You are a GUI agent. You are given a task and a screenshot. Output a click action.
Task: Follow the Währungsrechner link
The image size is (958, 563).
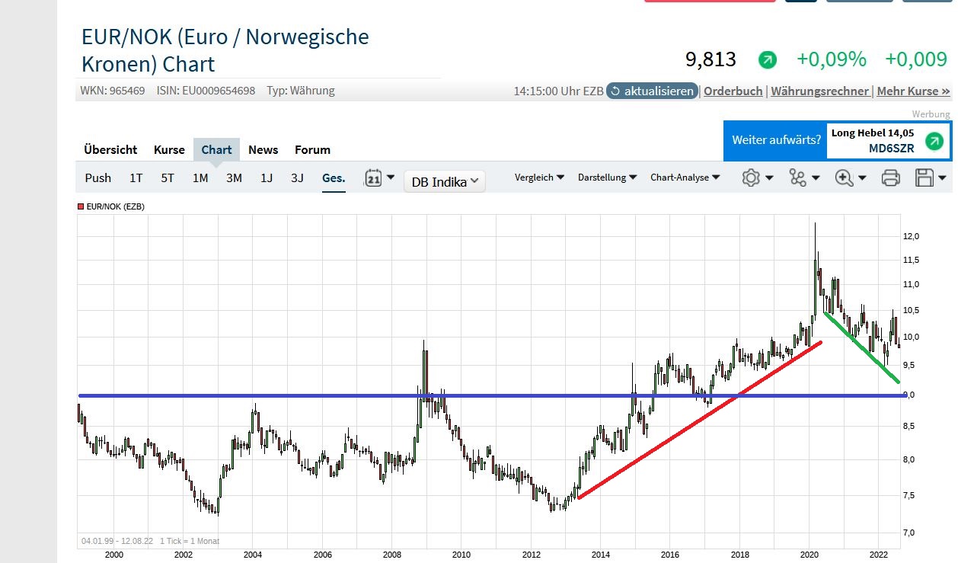(819, 91)
